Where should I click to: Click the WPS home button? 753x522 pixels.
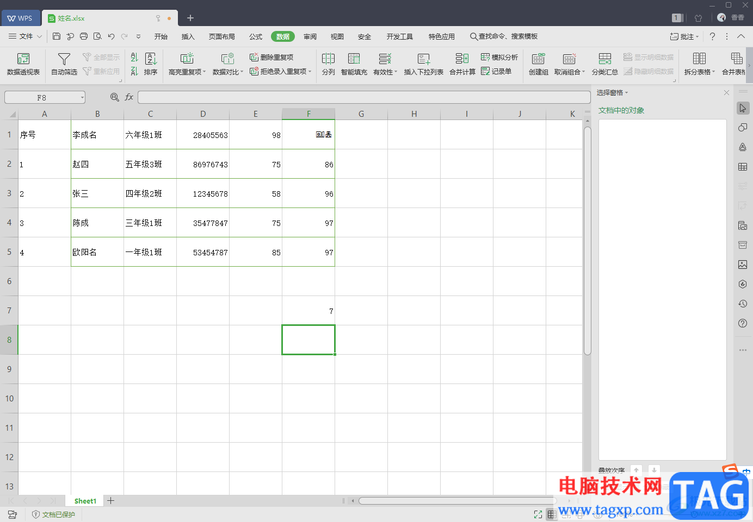(x=20, y=18)
